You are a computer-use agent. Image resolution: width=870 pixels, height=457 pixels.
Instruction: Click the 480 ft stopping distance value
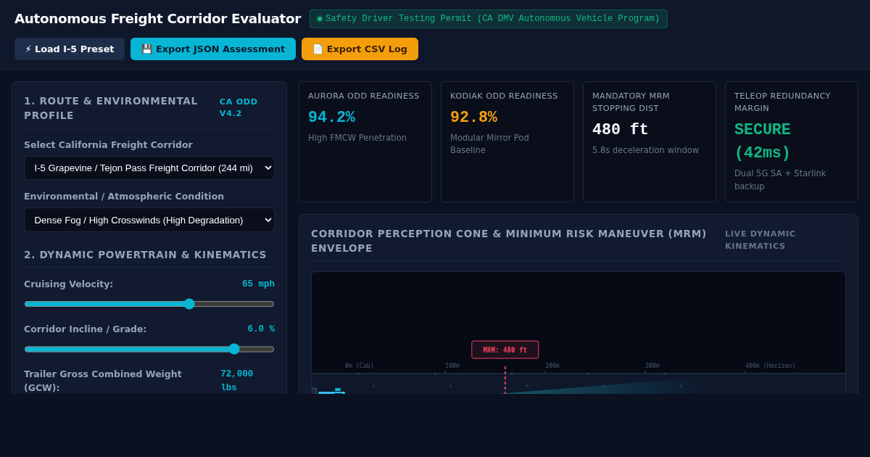click(x=620, y=130)
